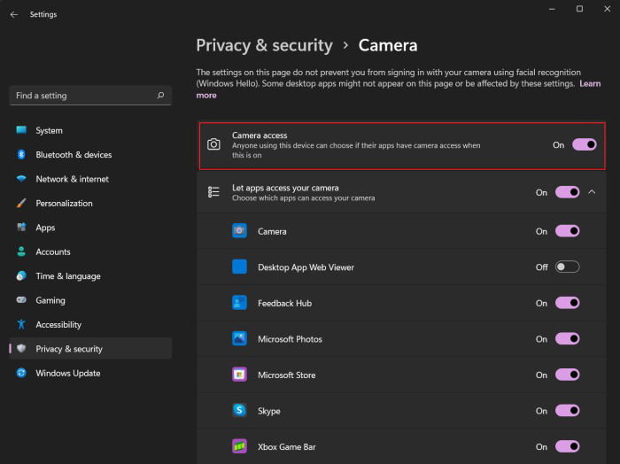Viewport: 620px width, 464px height.
Task: Click the "Microsoft Photos" app name
Action: 290,339
